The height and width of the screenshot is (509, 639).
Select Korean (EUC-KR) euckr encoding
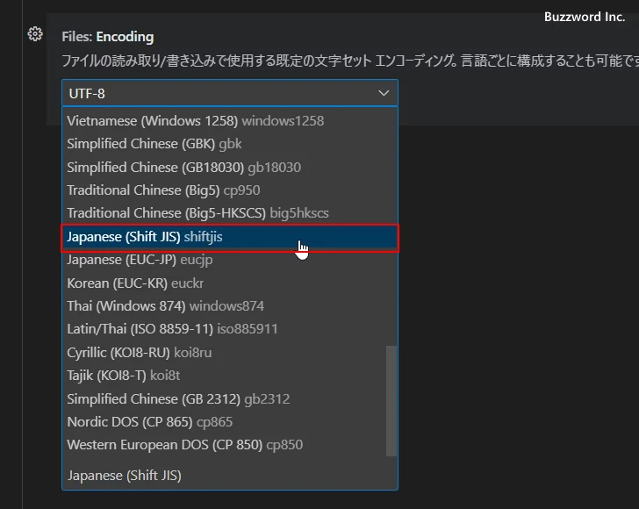(137, 283)
